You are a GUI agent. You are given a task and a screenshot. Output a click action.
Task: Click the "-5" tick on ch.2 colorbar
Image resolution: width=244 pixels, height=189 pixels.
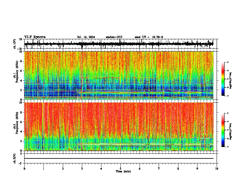click(227, 130)
